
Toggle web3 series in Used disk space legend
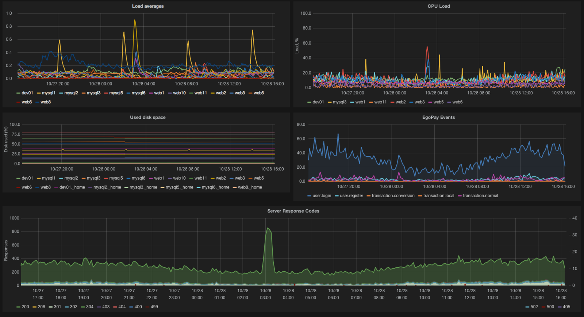click(x=240, y=178)
